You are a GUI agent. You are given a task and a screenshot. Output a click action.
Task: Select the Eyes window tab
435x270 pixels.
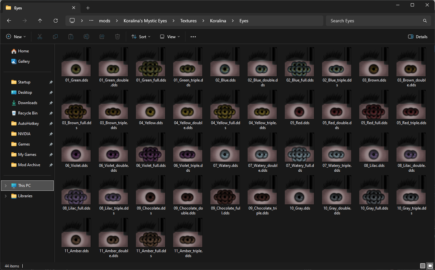coord(41,8)
